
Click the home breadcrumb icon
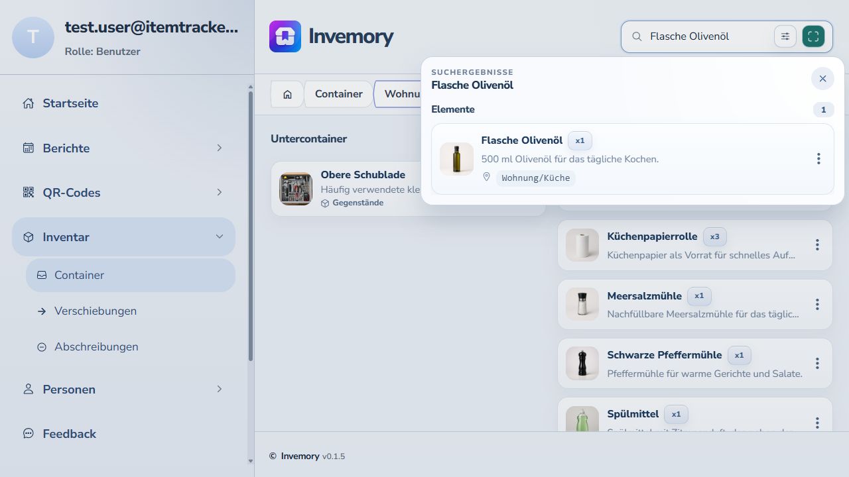click(287, 94)
